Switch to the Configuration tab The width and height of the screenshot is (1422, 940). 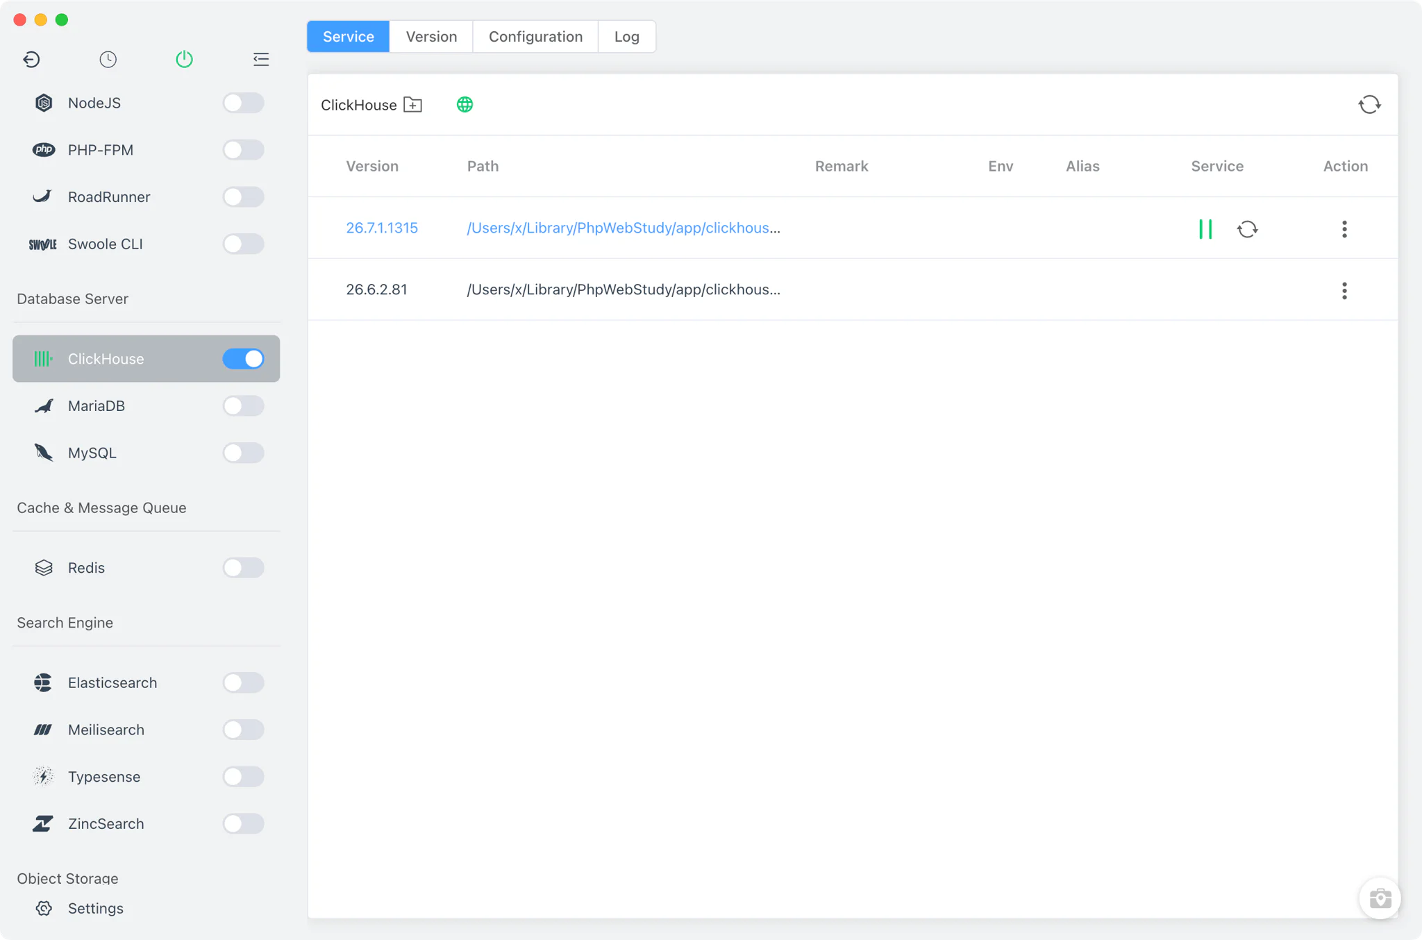[x=535, y=37]
